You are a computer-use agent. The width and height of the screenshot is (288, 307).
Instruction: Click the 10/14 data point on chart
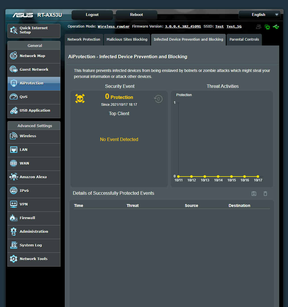pyautogui.click(x=218, y=177)
